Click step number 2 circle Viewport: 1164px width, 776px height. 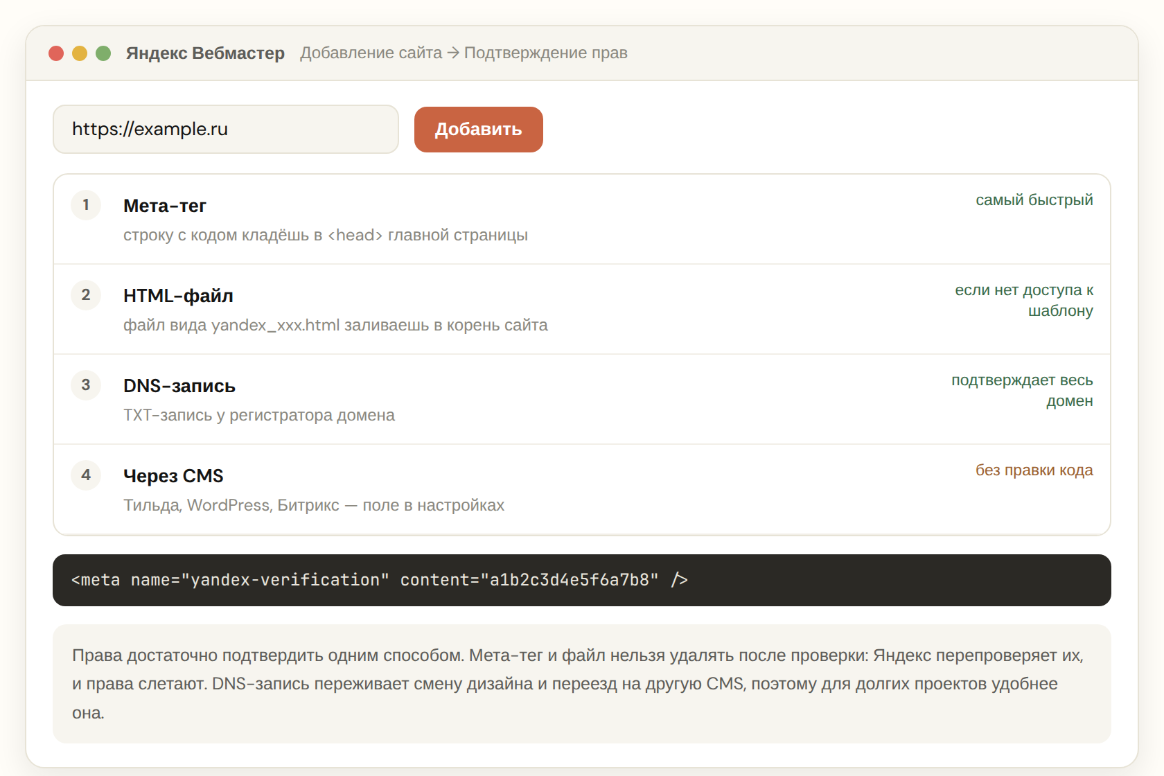point(86,295)
